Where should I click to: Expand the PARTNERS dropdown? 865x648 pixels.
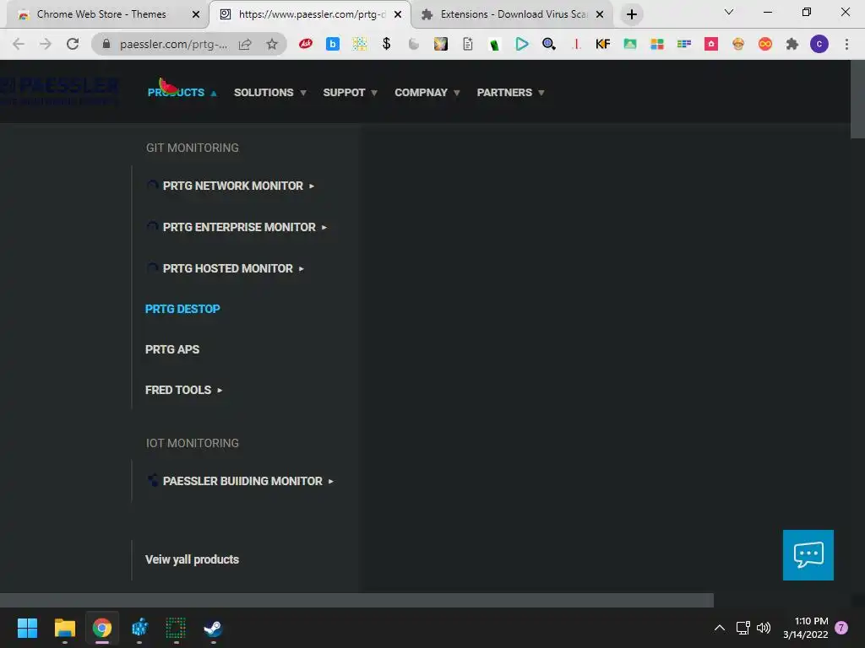510,93
